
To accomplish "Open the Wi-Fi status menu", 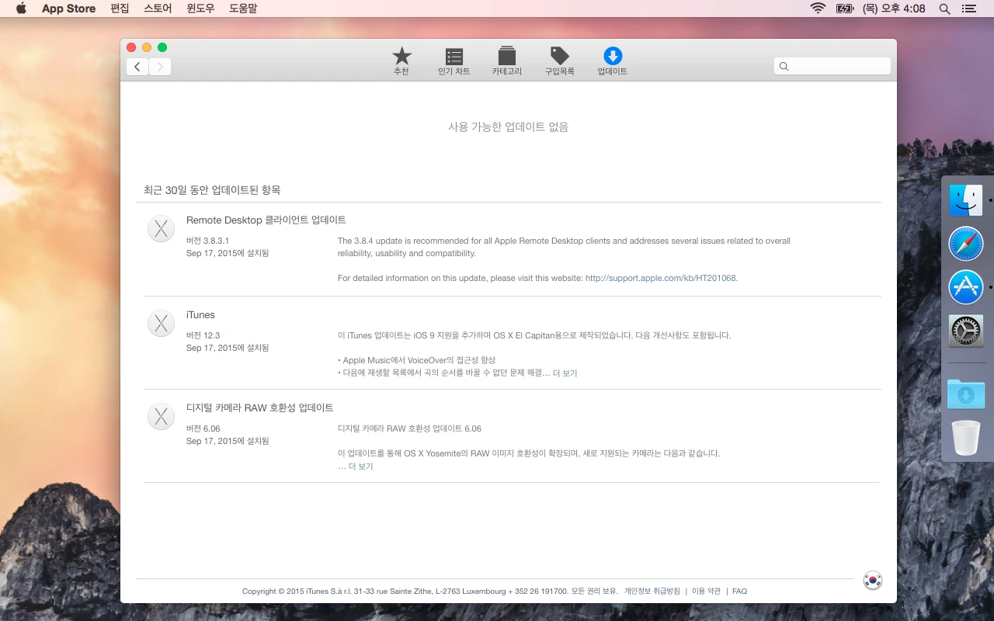I will (818, 9).
